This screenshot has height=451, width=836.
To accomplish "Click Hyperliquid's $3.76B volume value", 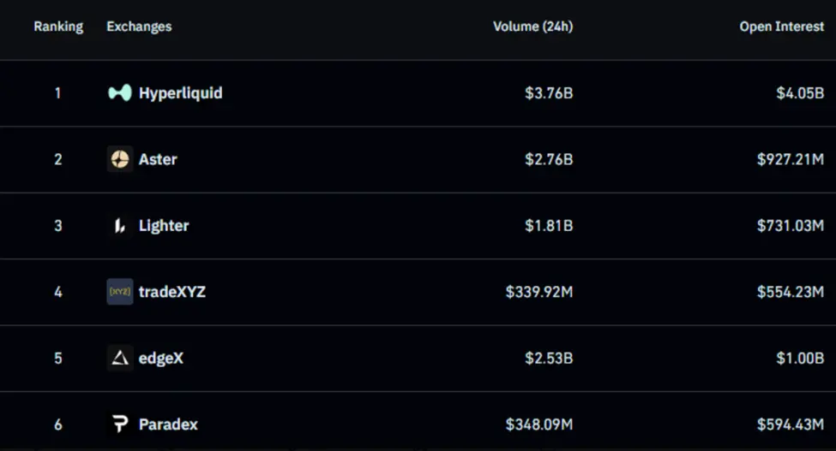I will pos(549,93).
